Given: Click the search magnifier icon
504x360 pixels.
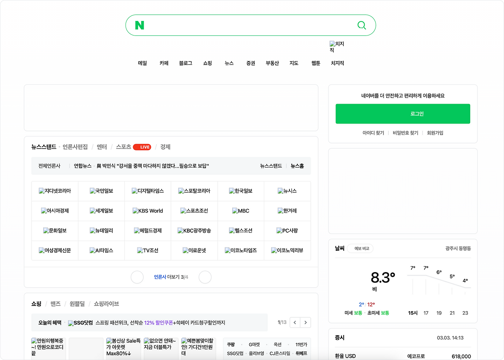Looking at the screenshot, I should tap(361, 25).
